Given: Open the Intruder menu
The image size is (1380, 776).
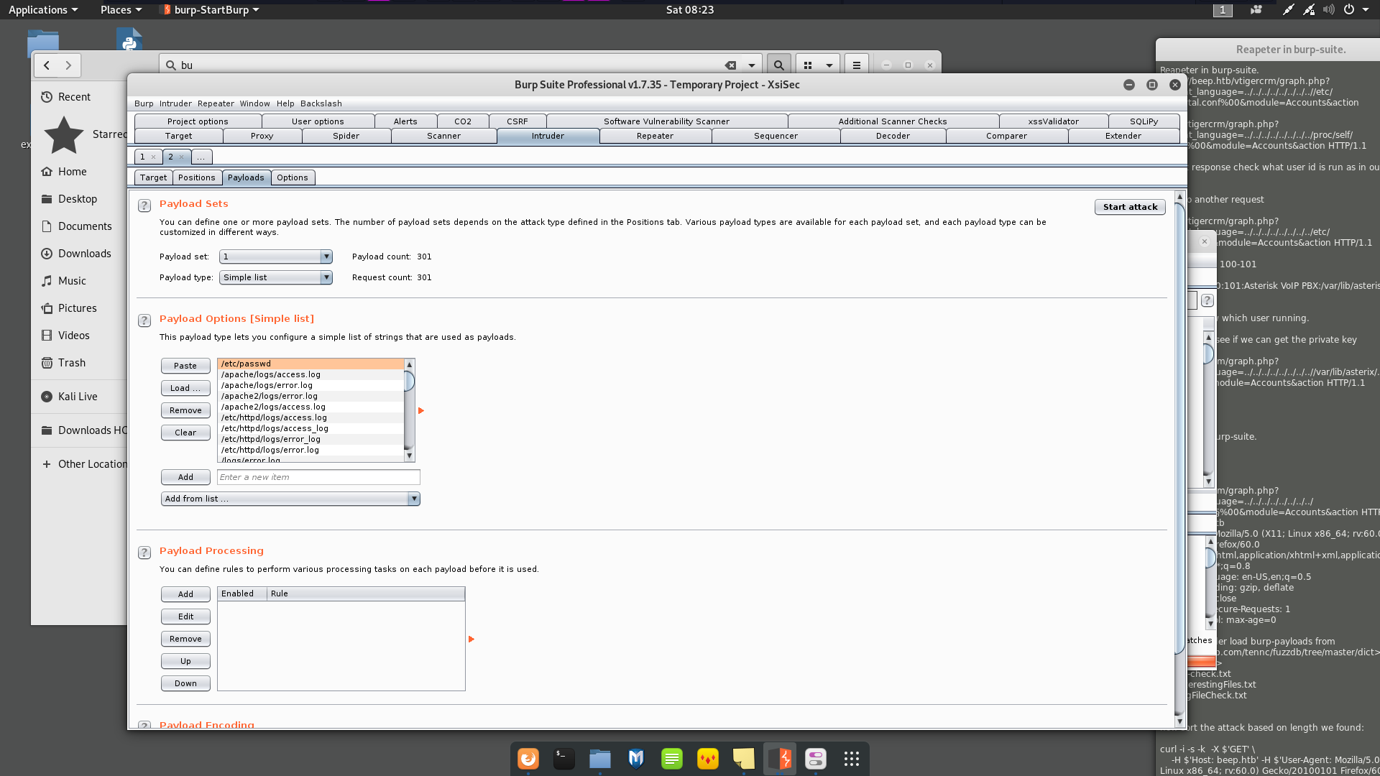Looking at the screenshot, I should 175,103.
